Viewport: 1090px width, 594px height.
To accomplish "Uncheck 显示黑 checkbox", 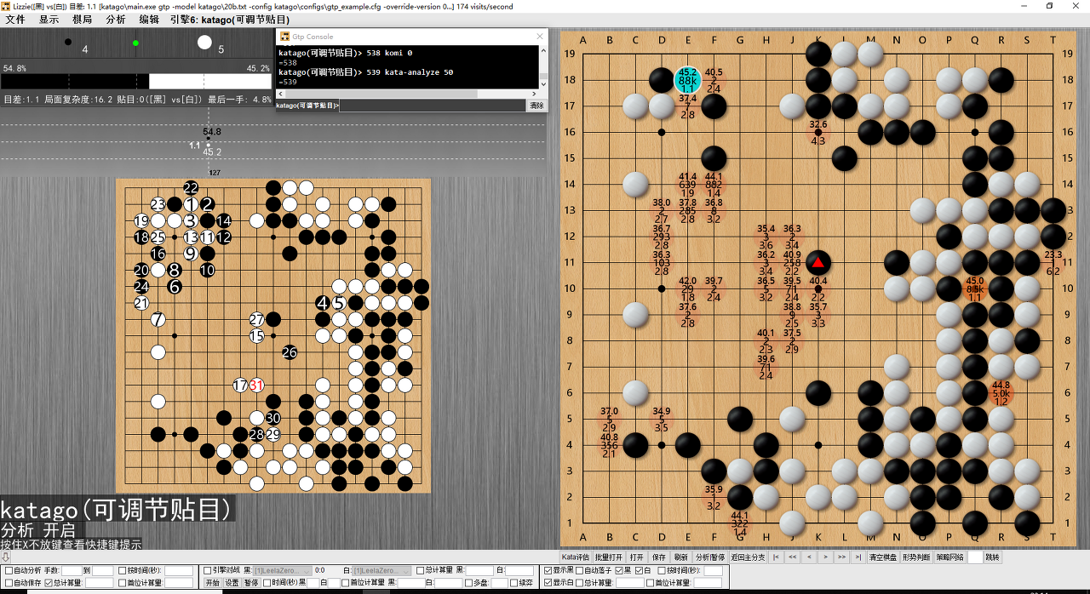I will click(x=548, y=570).
